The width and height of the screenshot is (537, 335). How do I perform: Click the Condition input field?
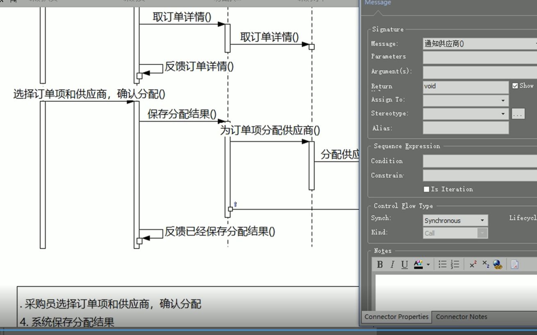pos(480,161)
